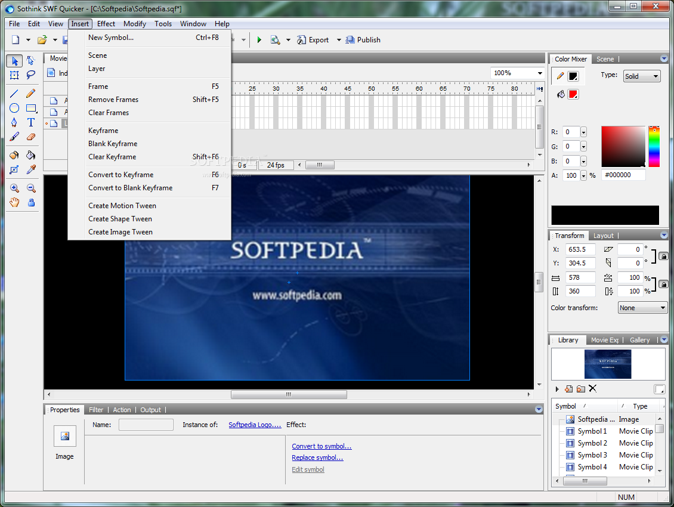Select the Hand pan tool

click(14, 203)
